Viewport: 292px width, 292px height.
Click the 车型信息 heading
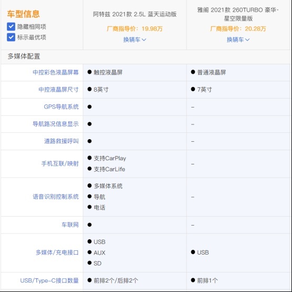[24, 14]
